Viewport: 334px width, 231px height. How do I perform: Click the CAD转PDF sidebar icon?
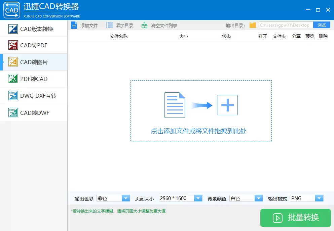(x=13, y=45)
